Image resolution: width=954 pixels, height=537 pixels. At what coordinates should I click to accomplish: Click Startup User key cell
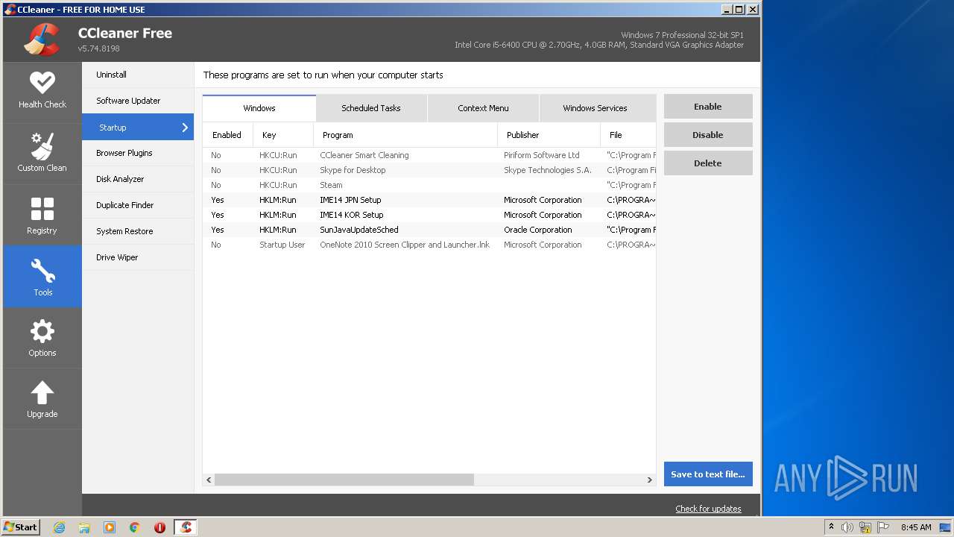click(282, 245)
